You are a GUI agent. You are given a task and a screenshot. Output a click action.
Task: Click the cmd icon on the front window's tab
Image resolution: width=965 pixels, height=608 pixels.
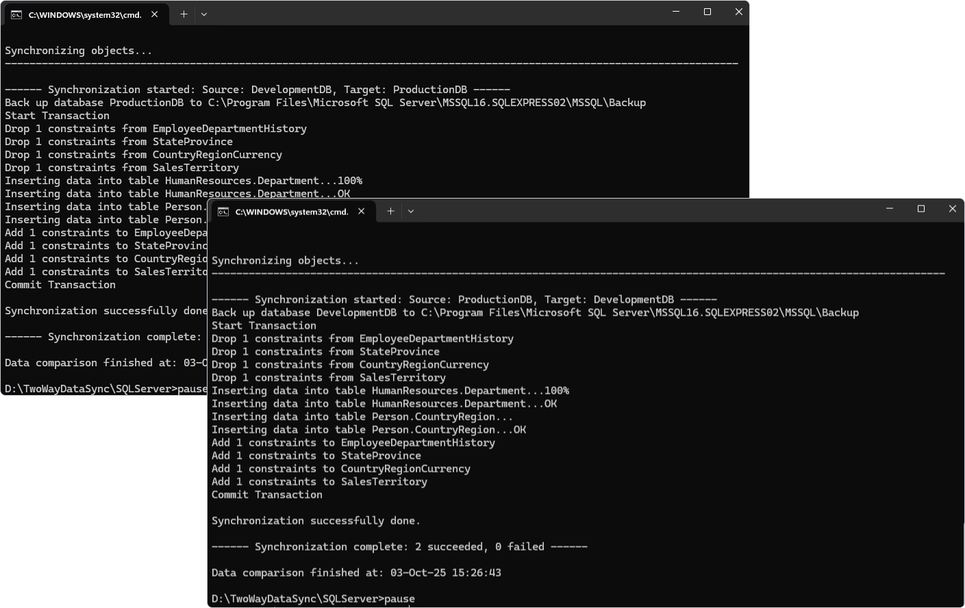(x=222, y=212)
